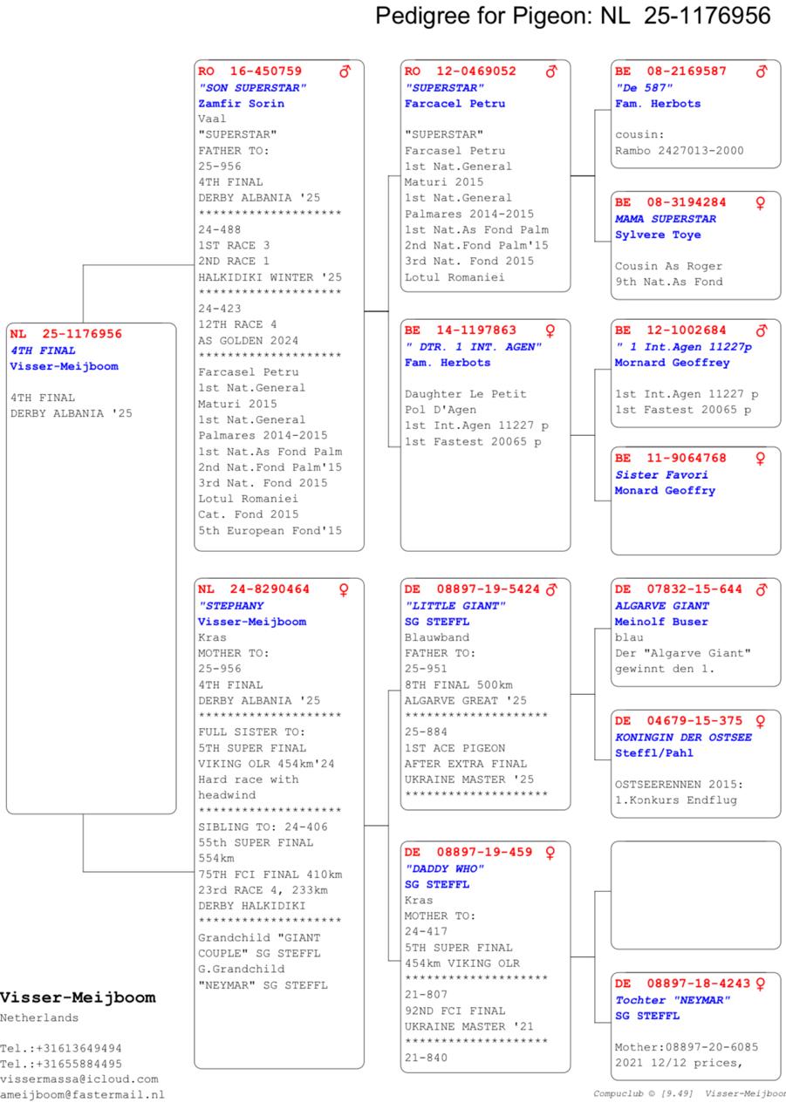Click the female symbol next to BE 08-3194284
Viewport: 786px width, 1116px height.
tap(762, 202)
